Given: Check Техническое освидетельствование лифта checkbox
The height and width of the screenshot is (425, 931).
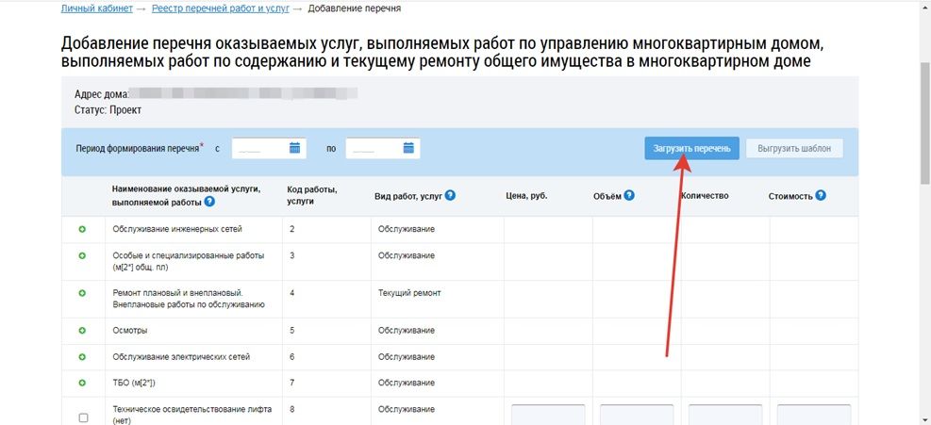Looking at the screenshot, I should click(x=83, y=417).
